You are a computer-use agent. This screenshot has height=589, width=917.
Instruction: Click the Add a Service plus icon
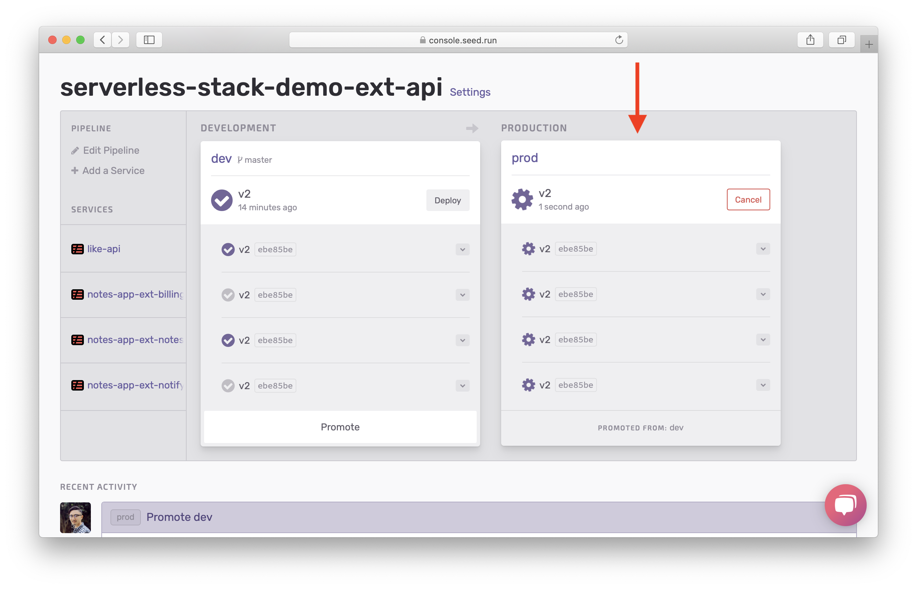point(74,170)
